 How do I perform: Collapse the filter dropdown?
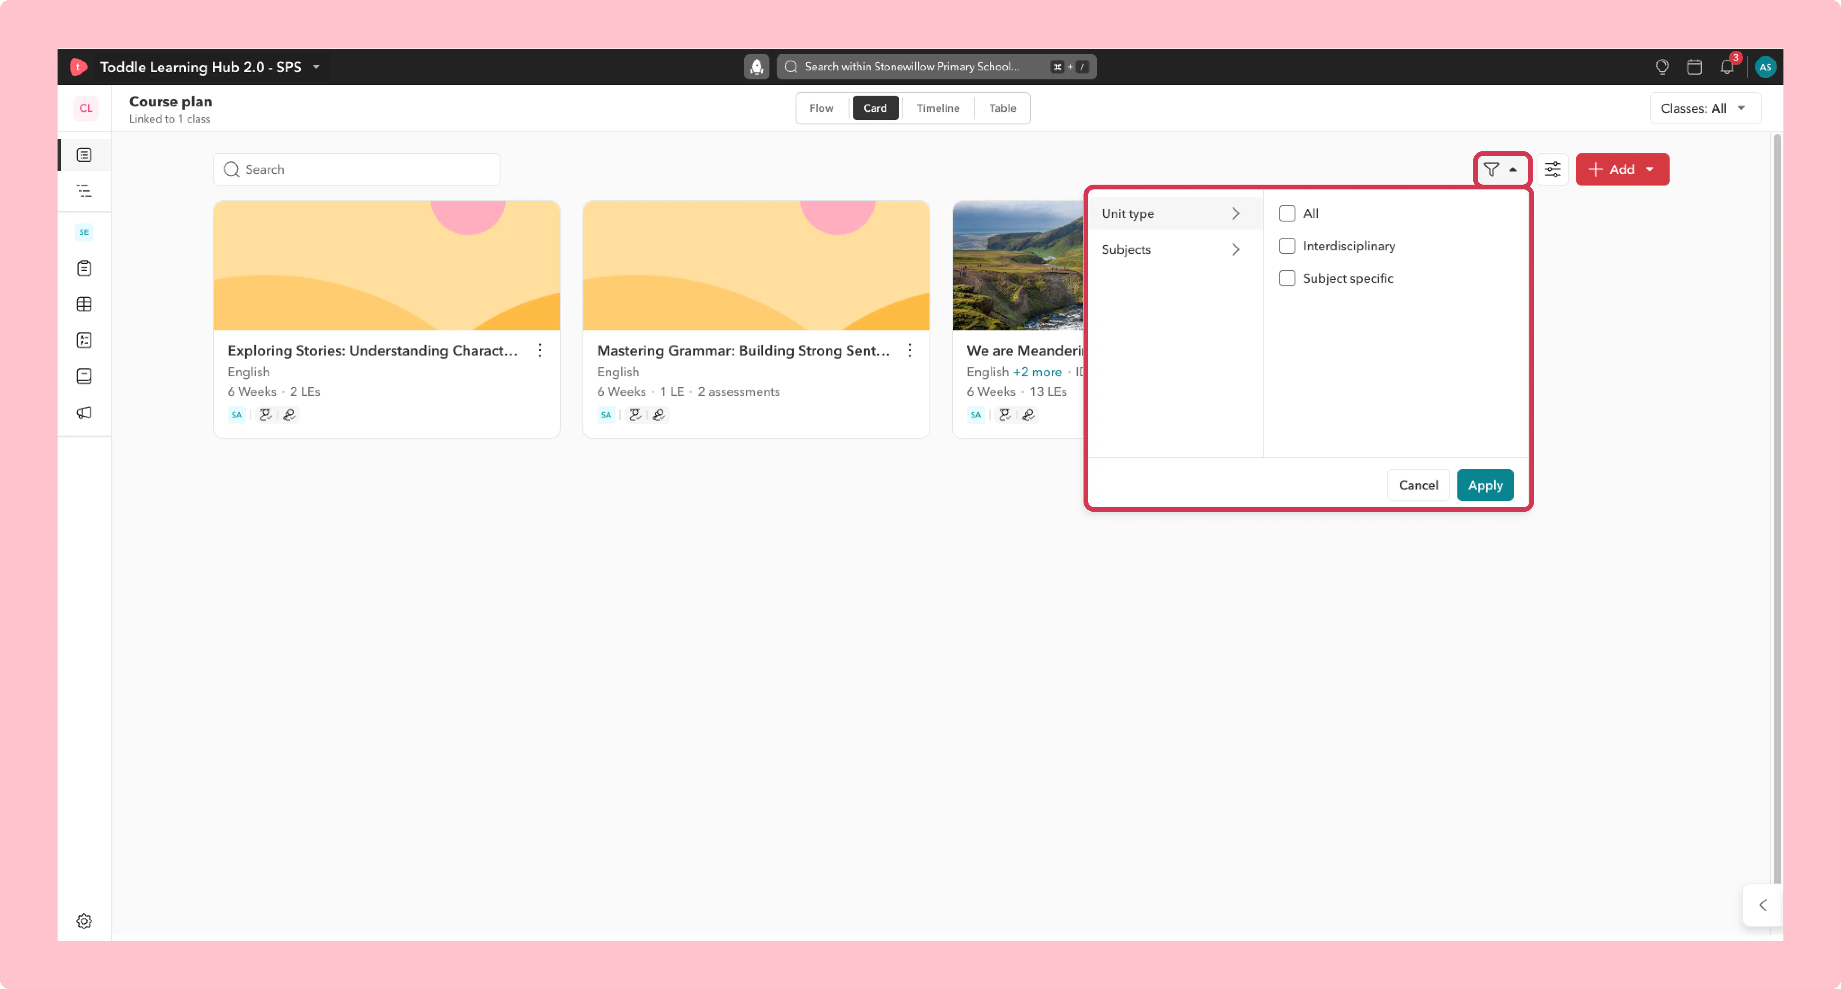click(1502, 169)
